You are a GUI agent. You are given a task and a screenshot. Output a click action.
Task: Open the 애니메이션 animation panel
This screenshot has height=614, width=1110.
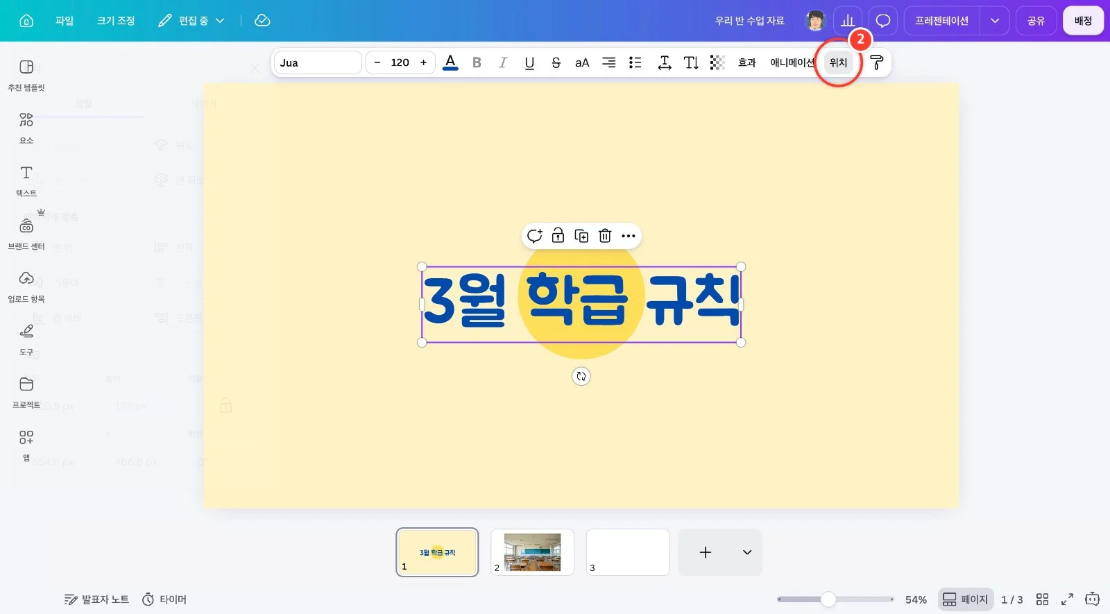coord(792,62)
